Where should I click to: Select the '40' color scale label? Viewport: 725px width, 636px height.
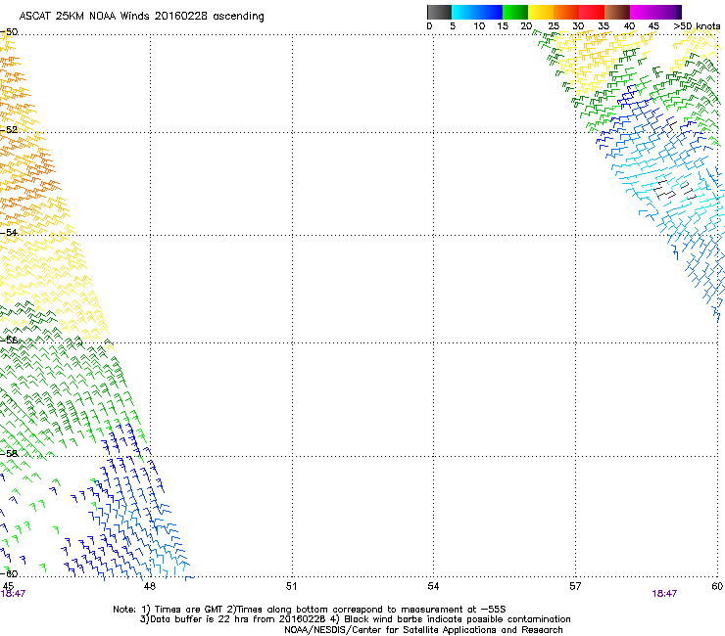click(x=629, y=26)
